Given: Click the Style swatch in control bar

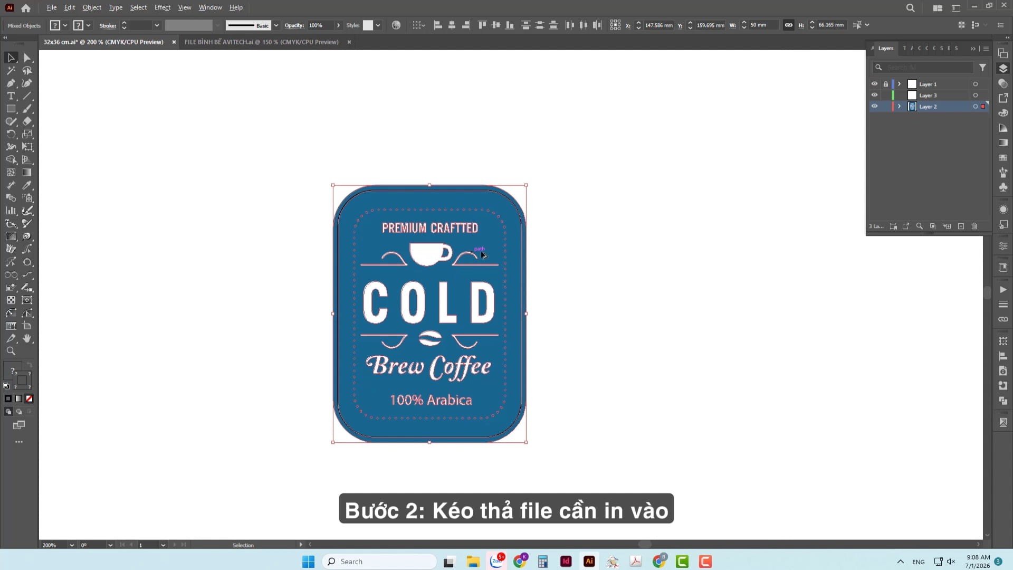Looking at the screenshot, I should coord(368,25).
